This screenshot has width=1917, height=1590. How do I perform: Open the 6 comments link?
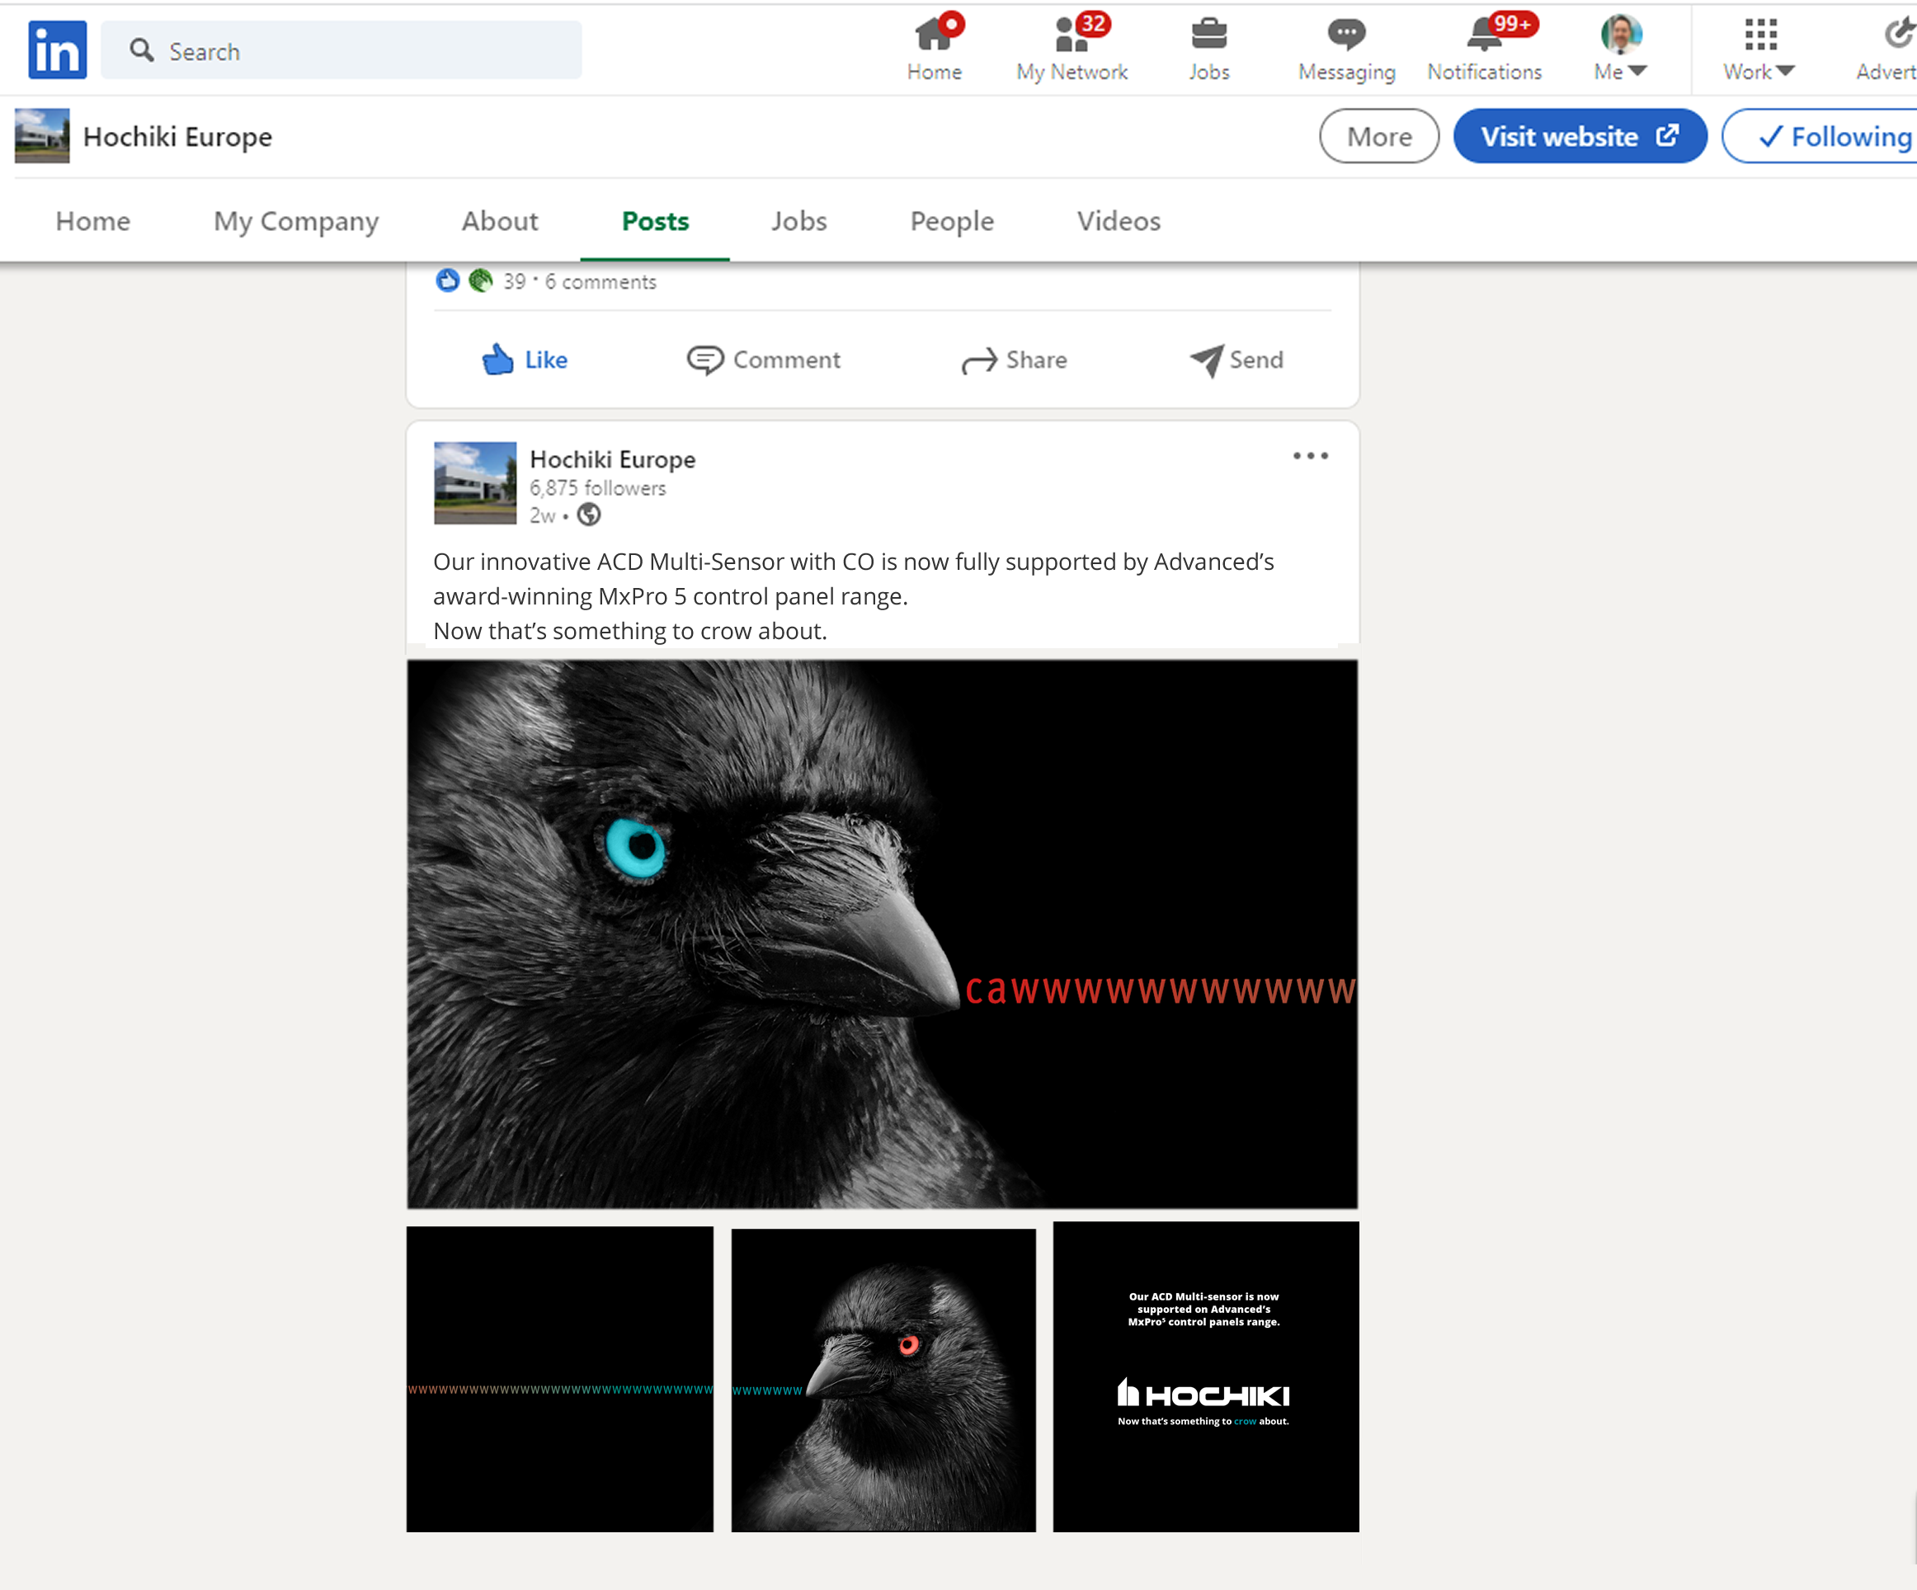[601, 281]
